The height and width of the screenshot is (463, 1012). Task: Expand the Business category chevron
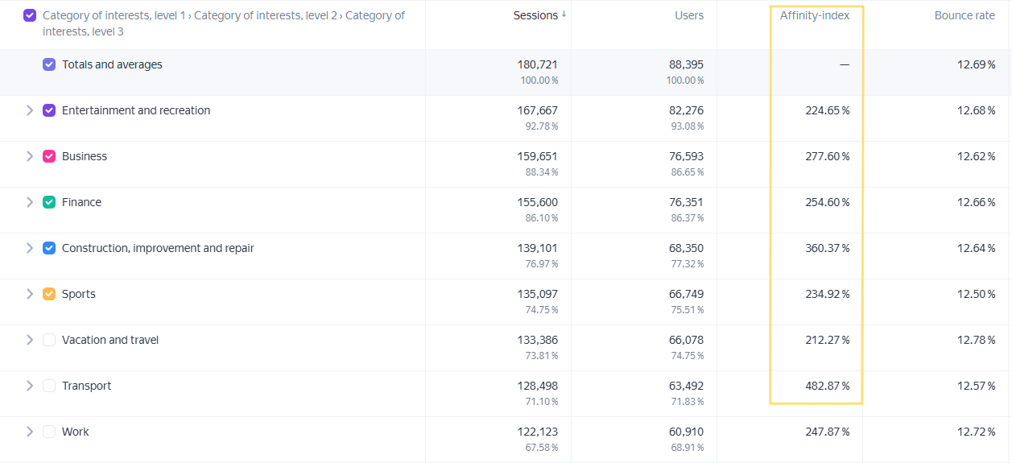30,156
